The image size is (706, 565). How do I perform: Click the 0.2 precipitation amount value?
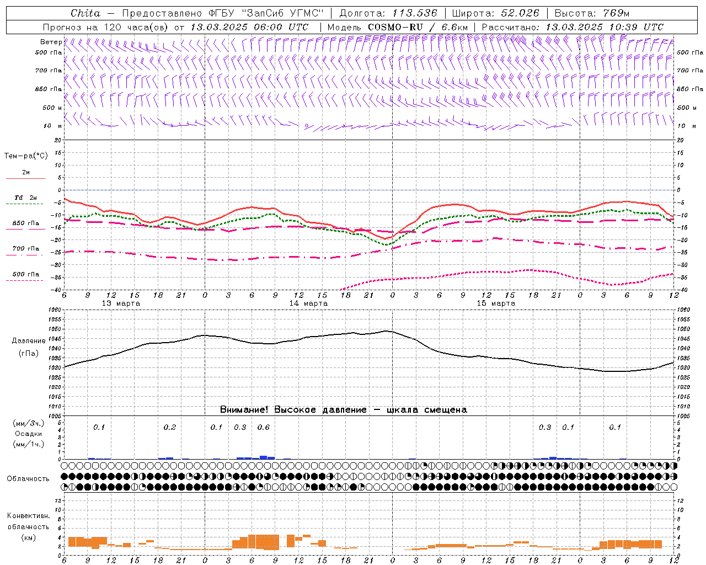tap(170, 428)
